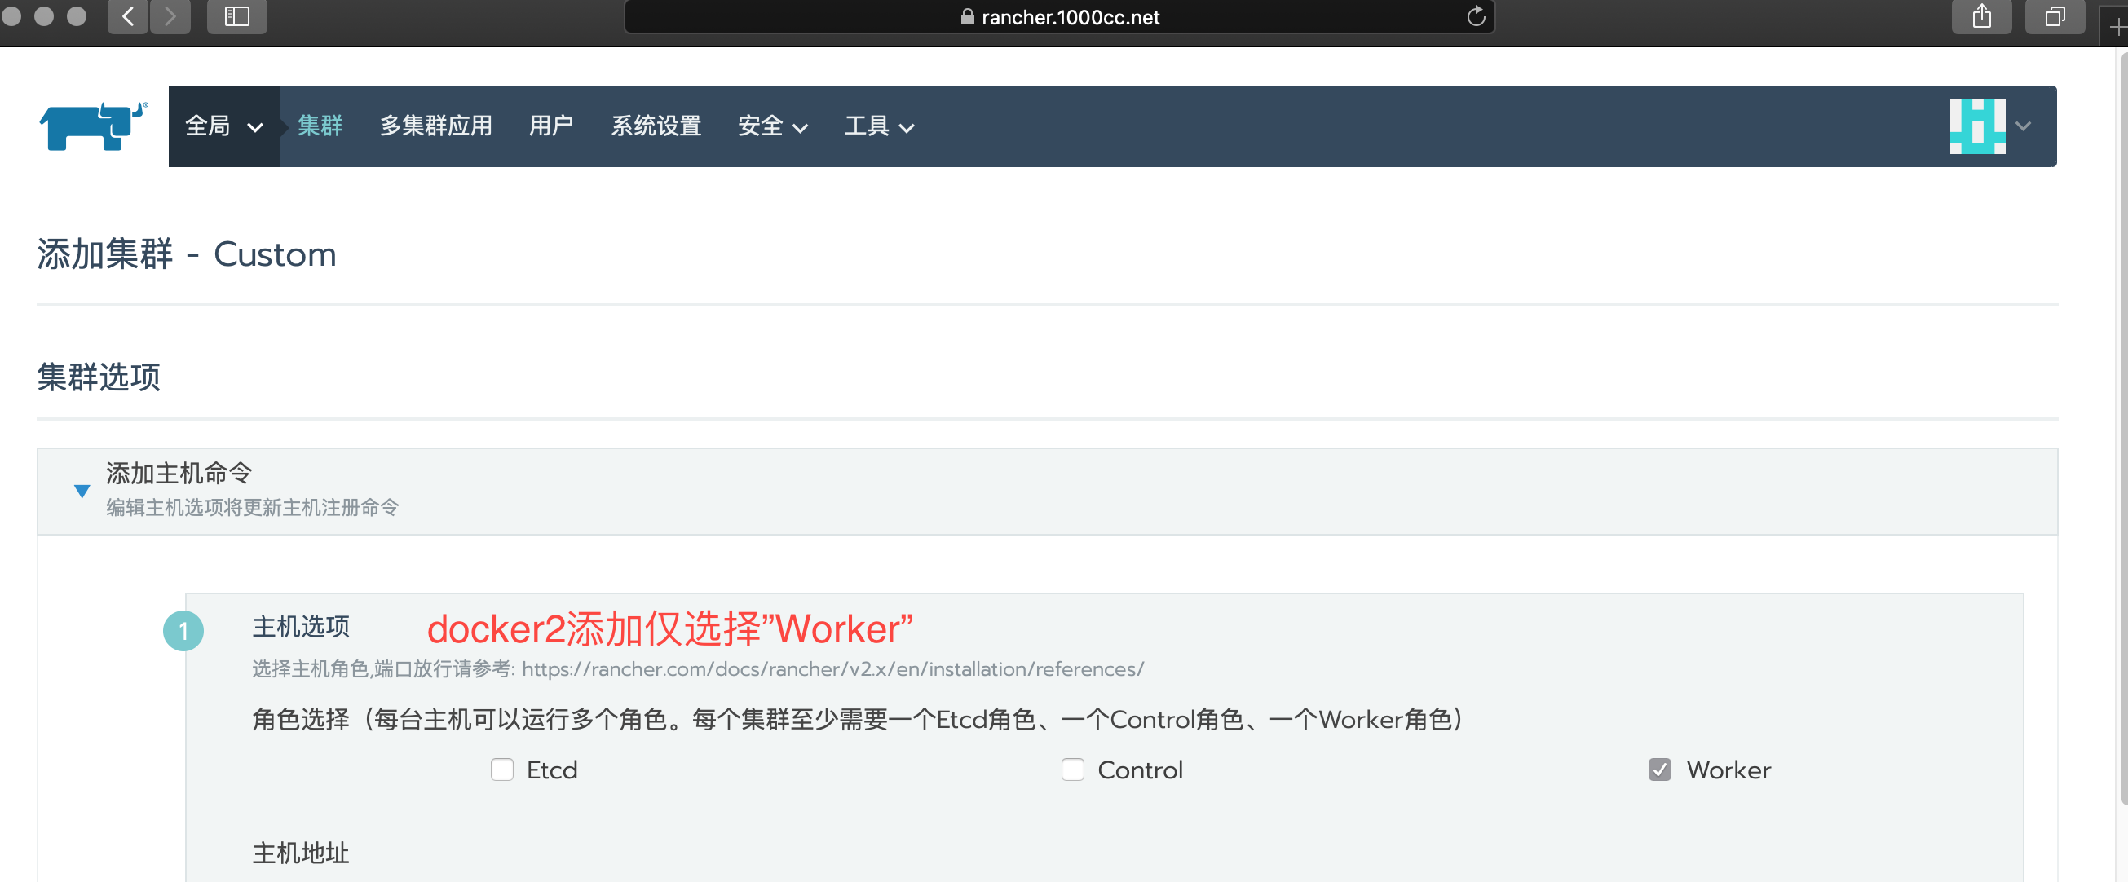This screenshot has height=882, width=2128.
Task: Open the Safari share button
Action: pyautogui.click(x=1982, y=16)
